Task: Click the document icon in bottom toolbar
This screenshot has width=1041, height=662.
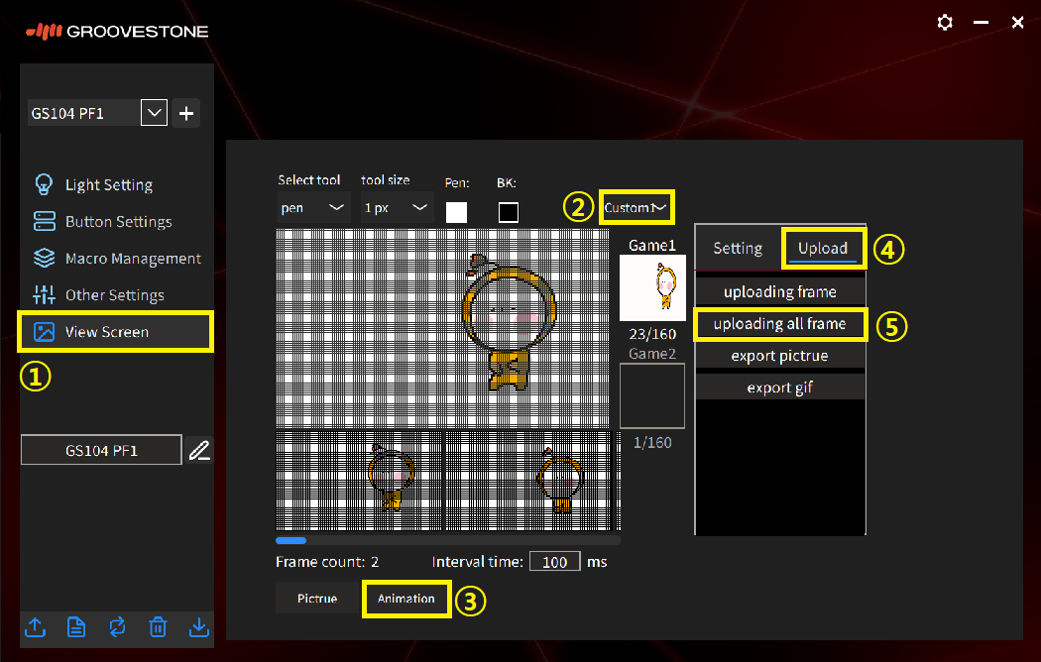Action: pyautogui.click(x=75, y=626)
